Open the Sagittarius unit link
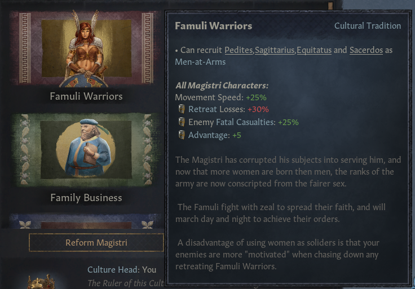415x289 pixels. point(275,50)
